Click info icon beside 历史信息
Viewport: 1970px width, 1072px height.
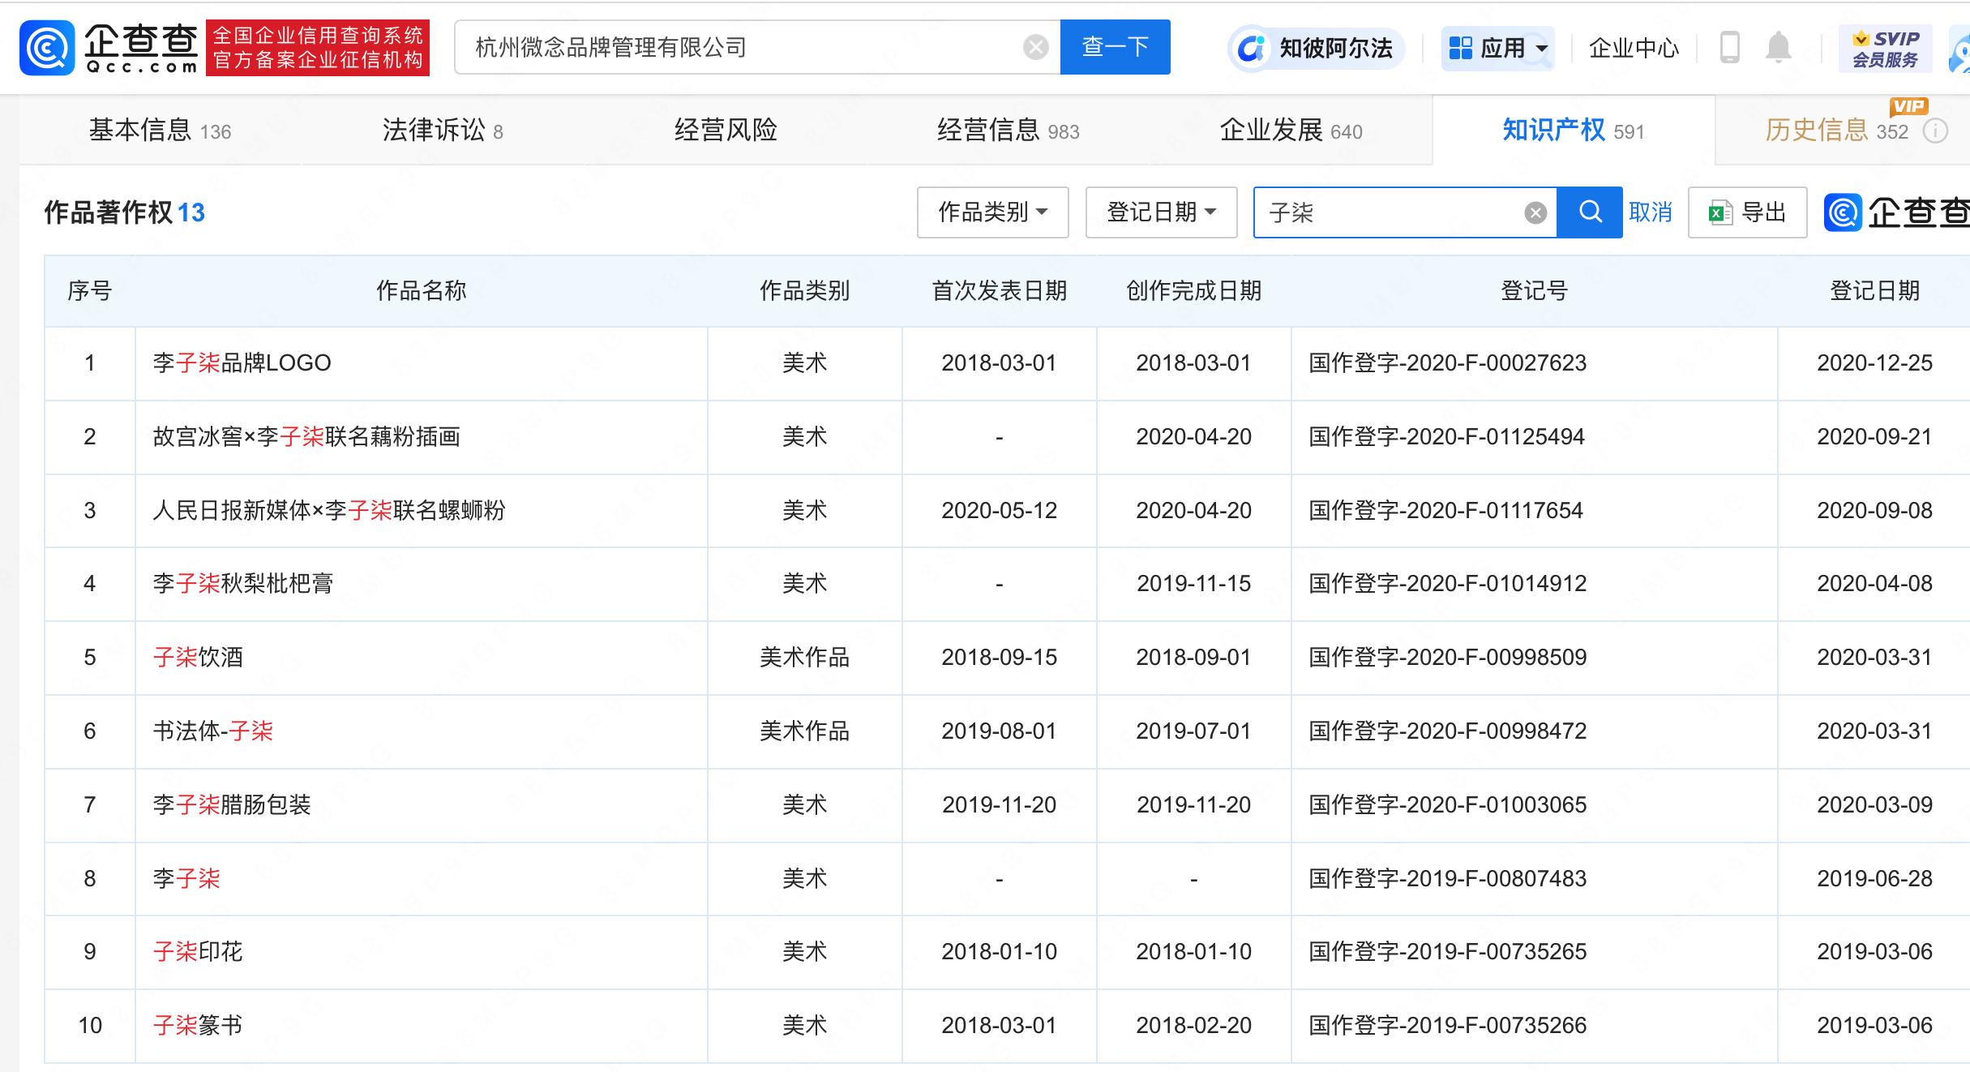pos(1935,131)
